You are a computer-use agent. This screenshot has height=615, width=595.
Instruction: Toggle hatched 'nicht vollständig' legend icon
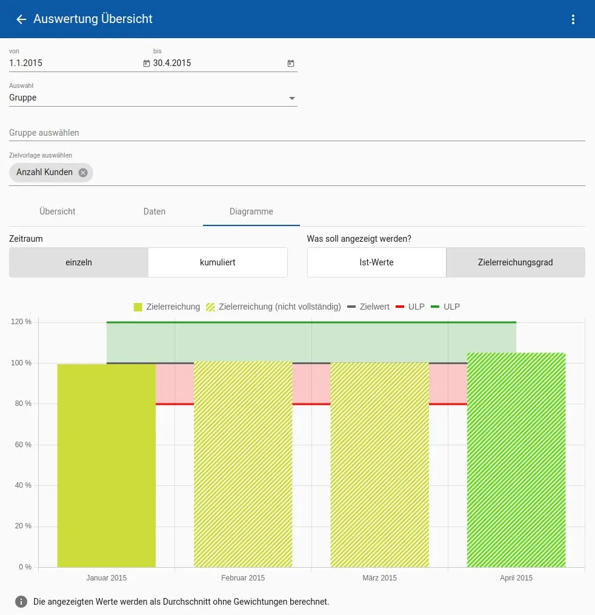(x=211, y=307)
